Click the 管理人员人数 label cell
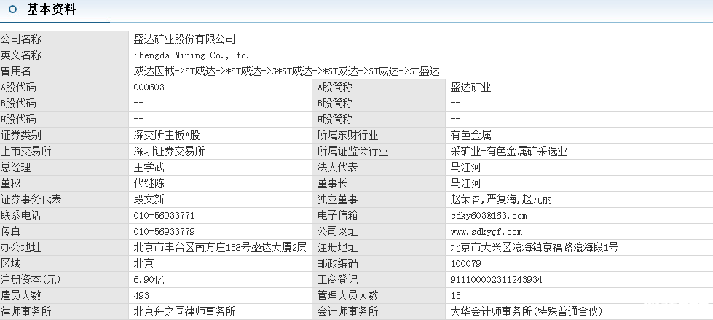 (x=379, y=295)
